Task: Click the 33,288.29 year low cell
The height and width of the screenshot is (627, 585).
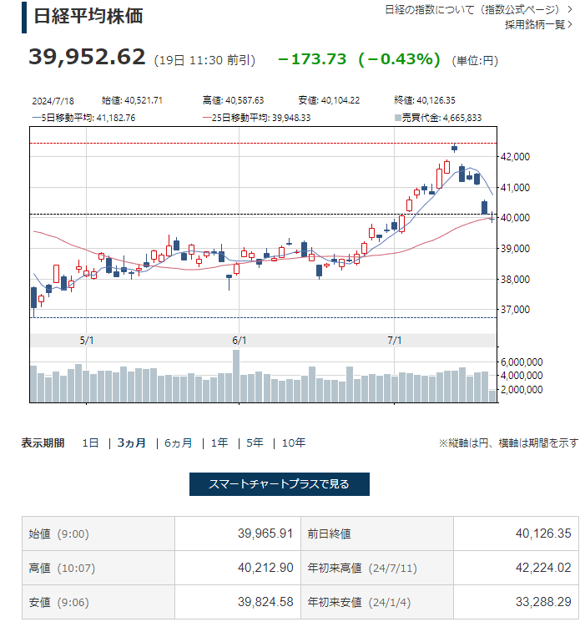Action: 516,602
